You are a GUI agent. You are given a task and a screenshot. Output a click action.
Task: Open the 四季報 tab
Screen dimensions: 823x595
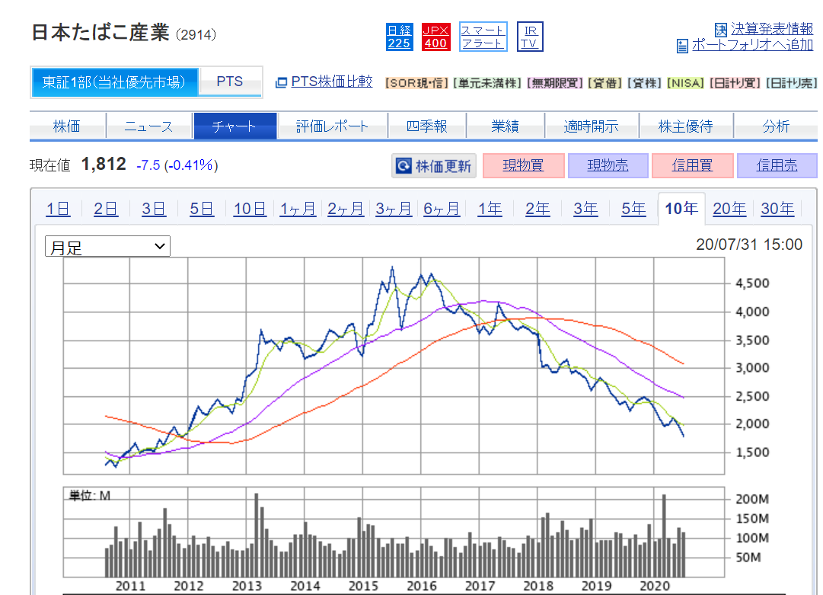click(426, 126)
